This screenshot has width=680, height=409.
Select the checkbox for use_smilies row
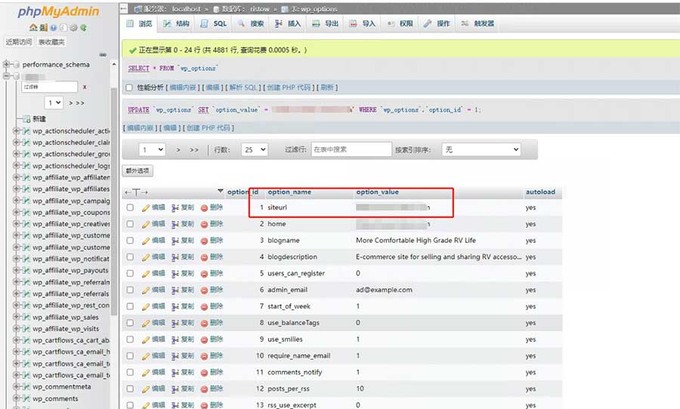coord(130,340)
